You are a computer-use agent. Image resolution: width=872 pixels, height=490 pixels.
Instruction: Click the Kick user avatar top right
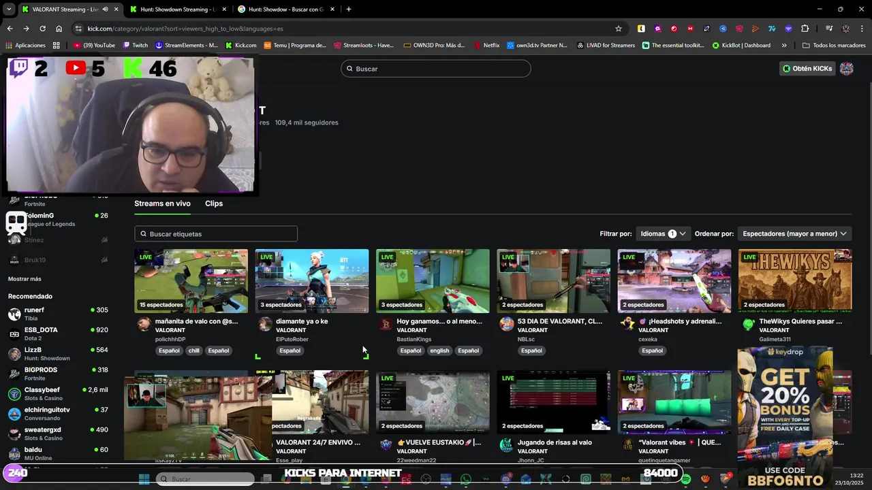pos(847,69)
